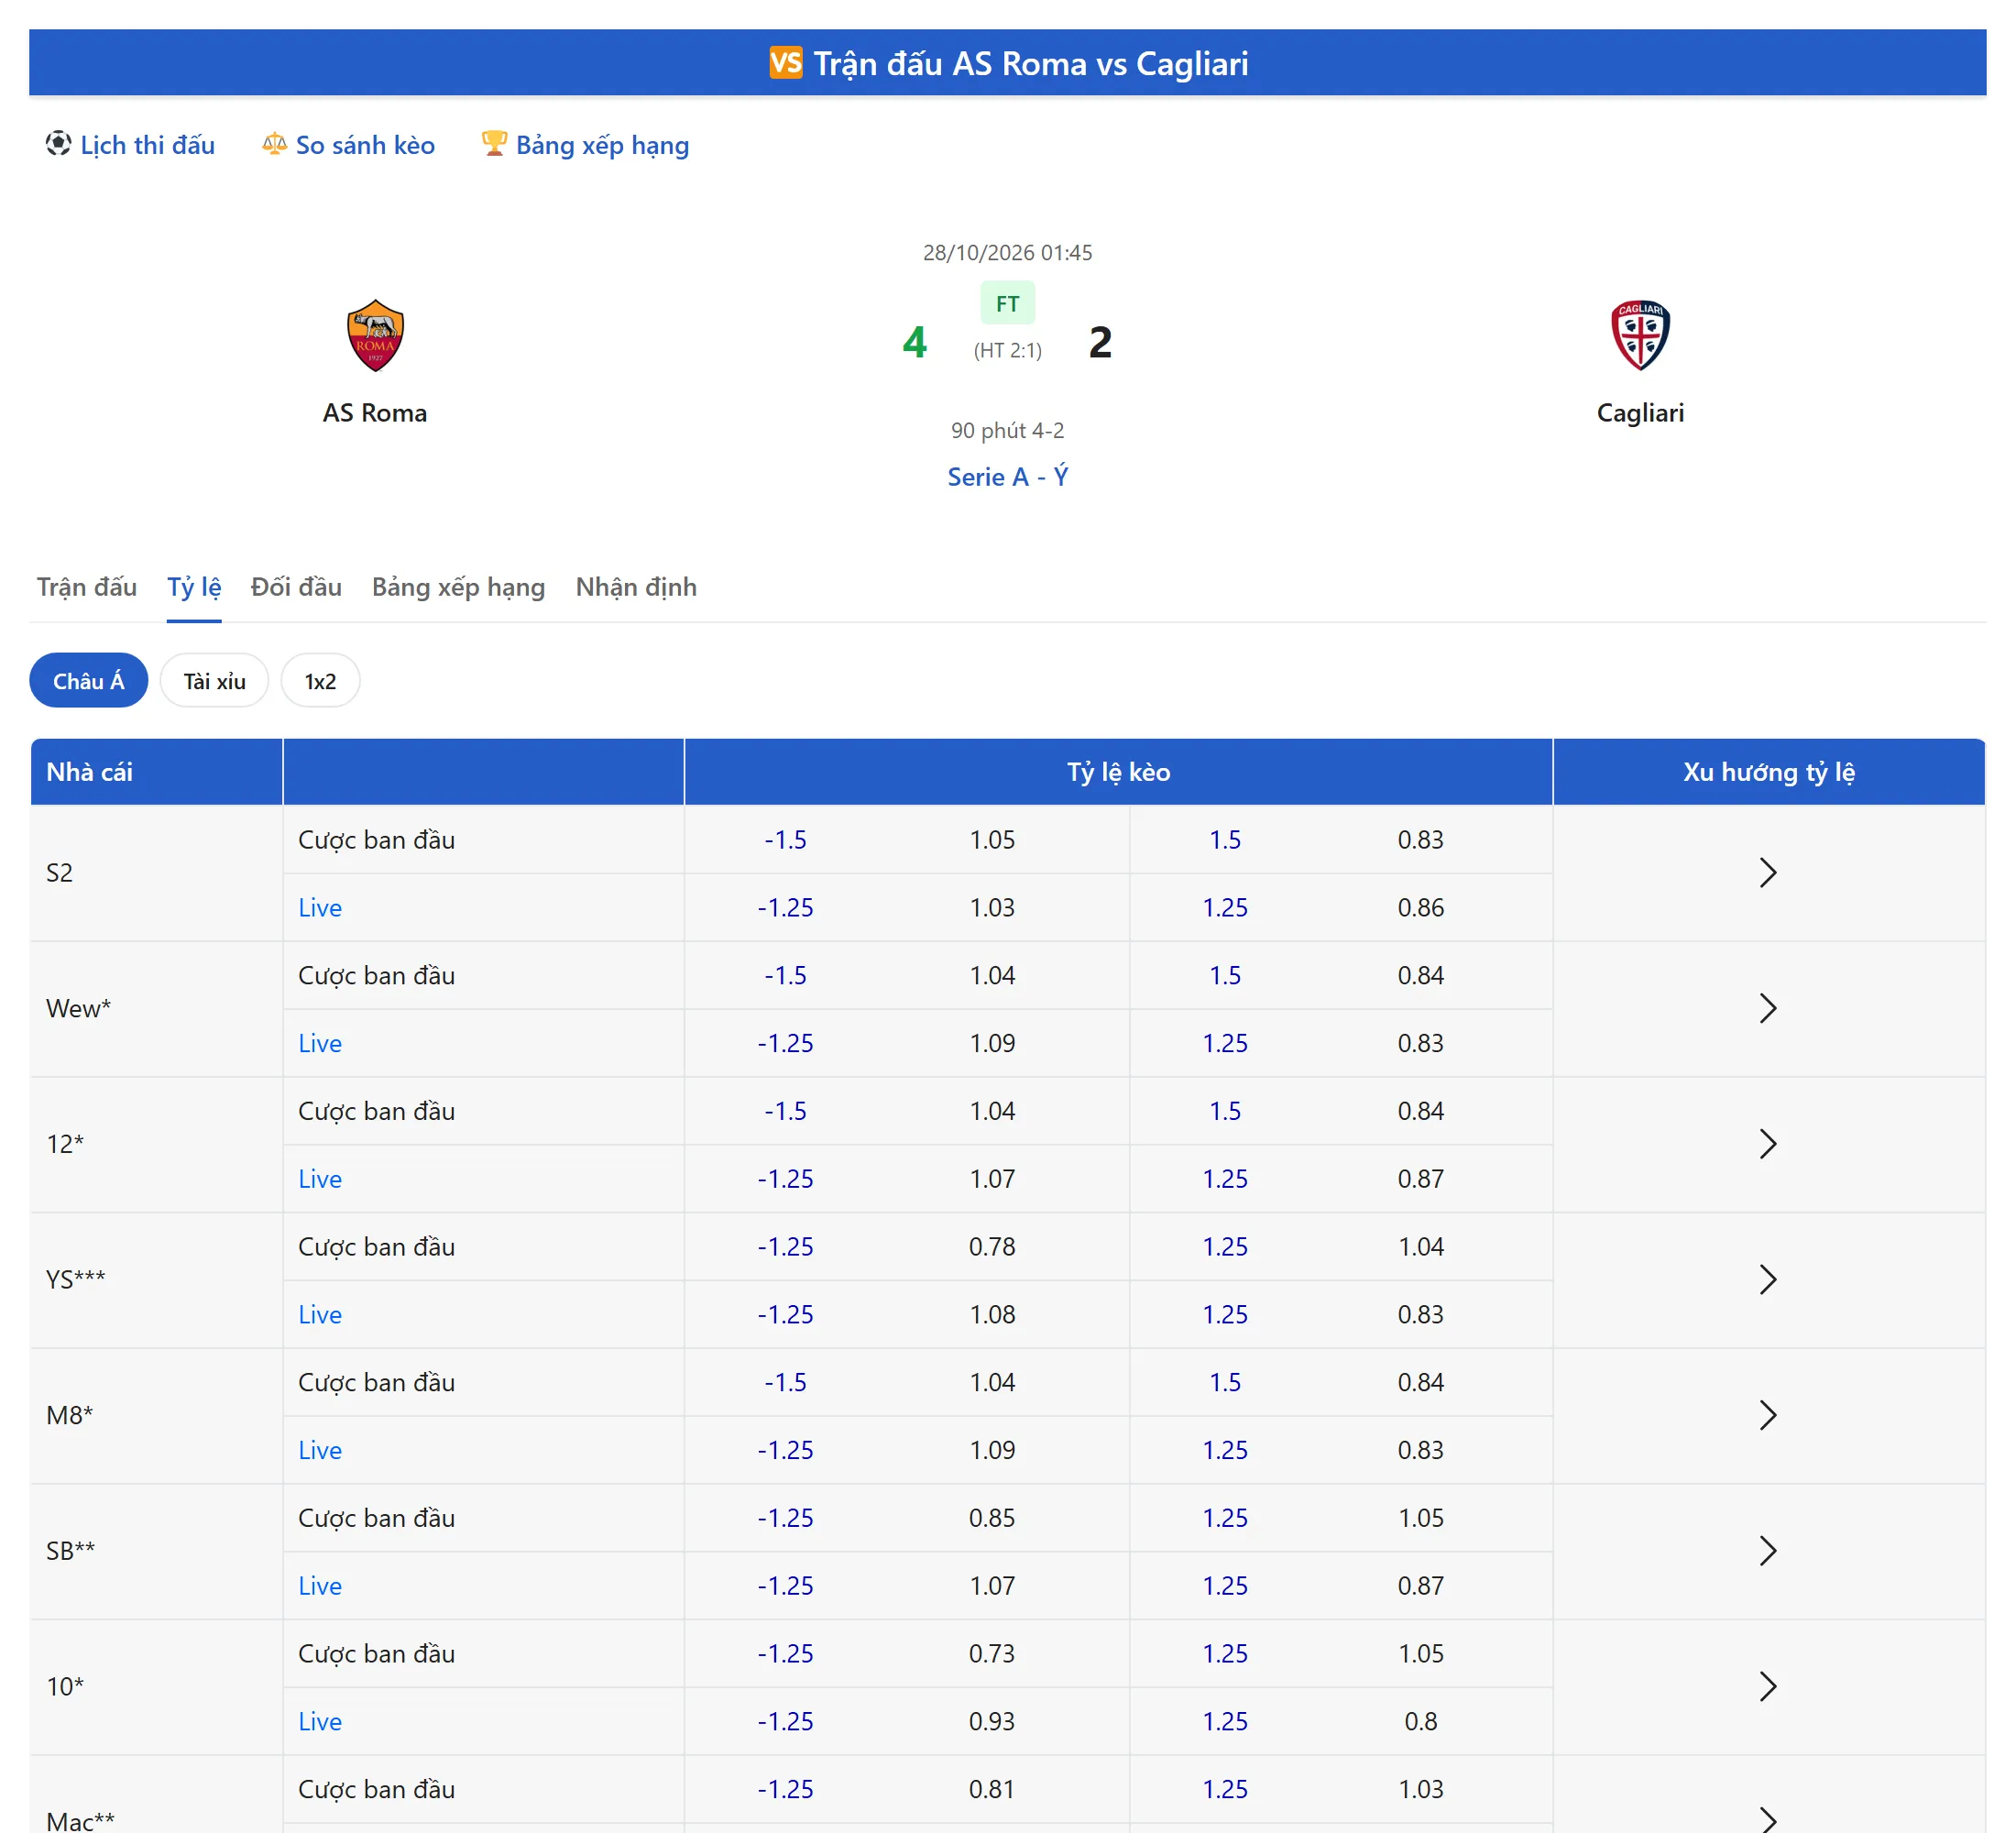Switch to Tài xỉu odds filter
Screen dimensions: 2016x1833
coord(214,681)
